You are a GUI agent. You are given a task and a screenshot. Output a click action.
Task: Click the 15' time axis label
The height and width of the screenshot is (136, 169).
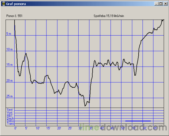[48, 128]
